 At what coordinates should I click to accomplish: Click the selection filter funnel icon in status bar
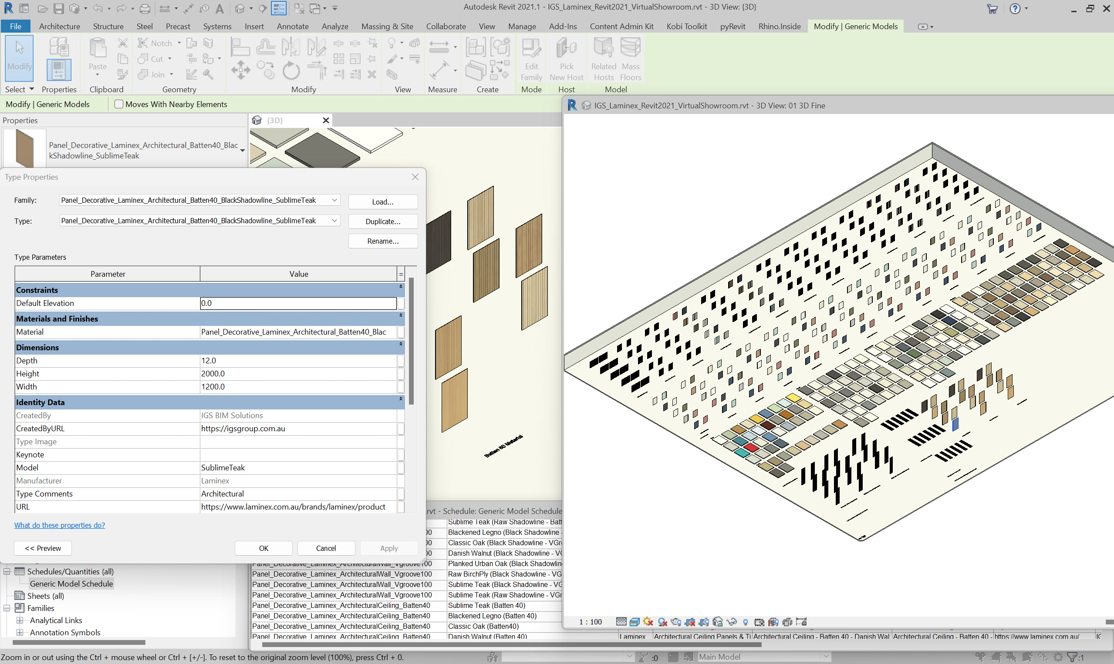(x=1072, y=657)
